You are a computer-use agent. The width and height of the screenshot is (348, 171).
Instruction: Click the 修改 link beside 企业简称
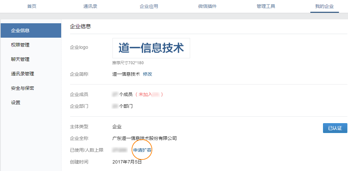pos(147,74)
